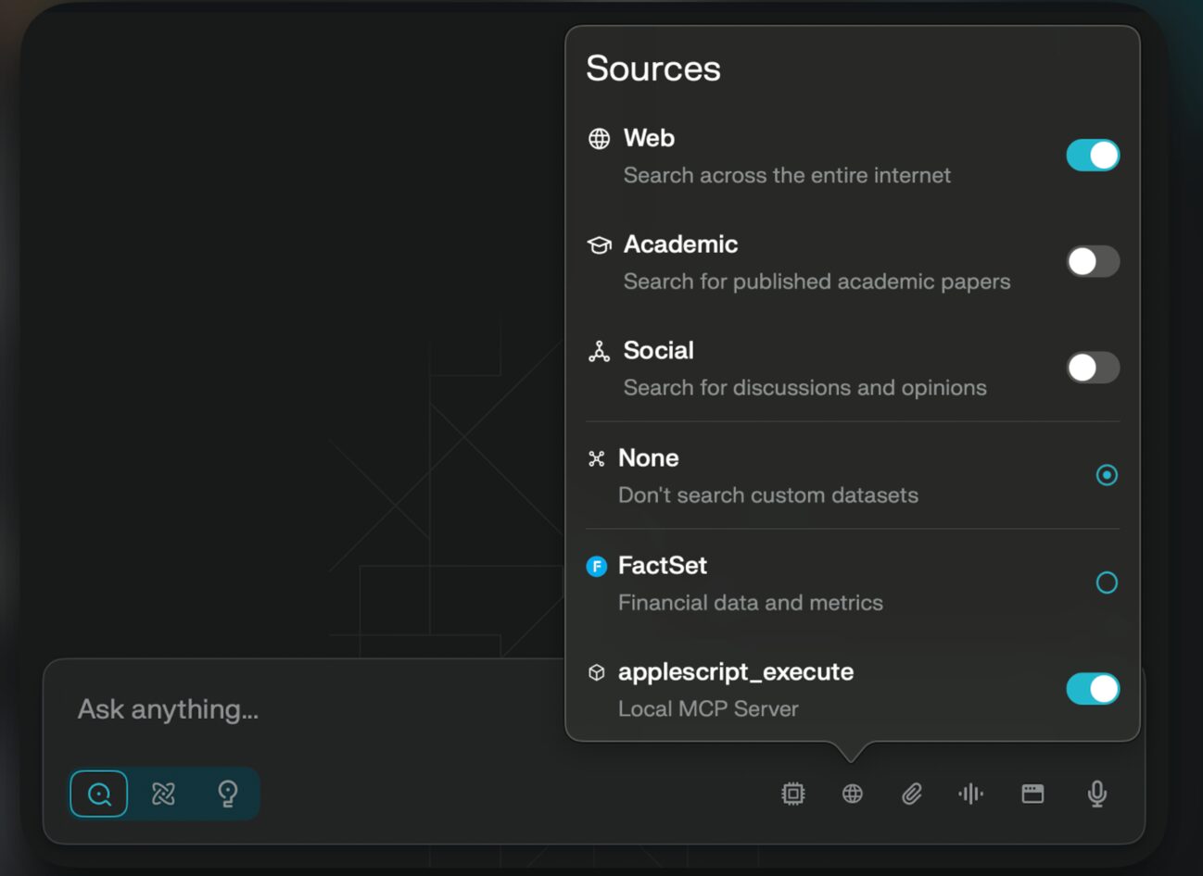
Task: Turn on the Social source toggle
Action: [x=1093, y=368]
